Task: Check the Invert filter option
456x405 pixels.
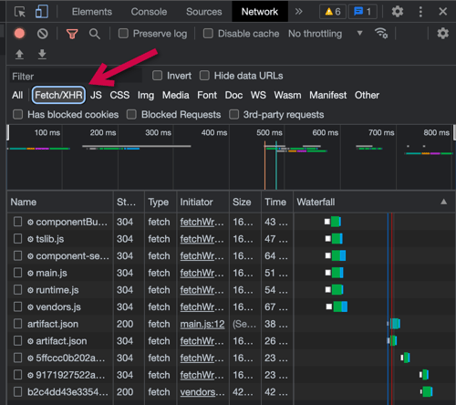Action: [x=157, y=76]
